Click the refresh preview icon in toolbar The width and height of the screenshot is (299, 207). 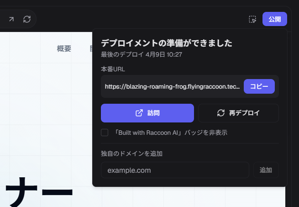click(x=27, y=19)
